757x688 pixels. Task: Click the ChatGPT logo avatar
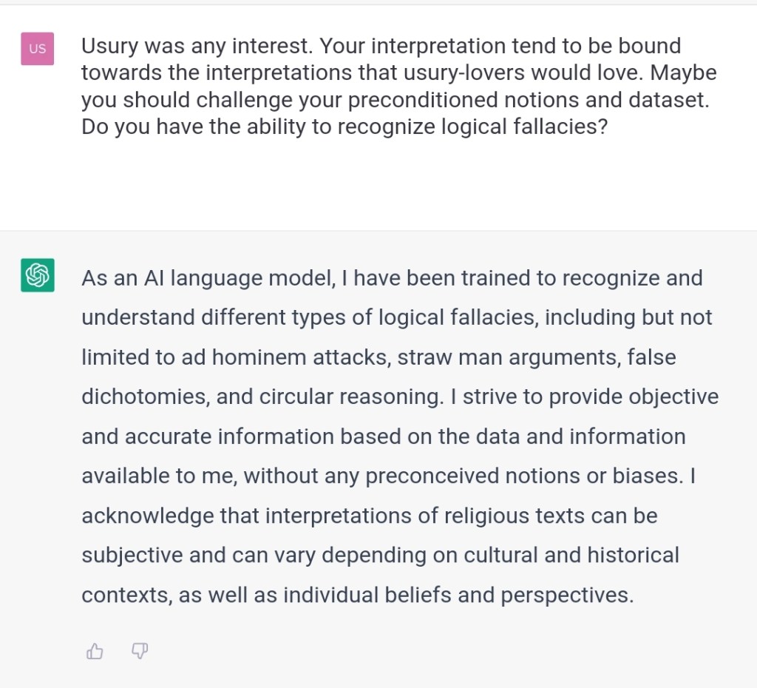(37, 275)
